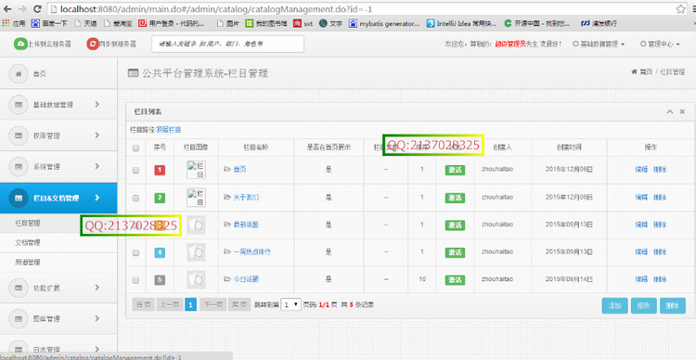Image resolution: width=696 pixels, height=360 pixels.
Task: Open the 爱淘宝 bookmark
Action: coord(118,23)
